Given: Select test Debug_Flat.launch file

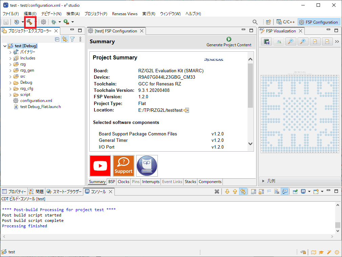Looking at the screenshot, I should pos(40,107).
